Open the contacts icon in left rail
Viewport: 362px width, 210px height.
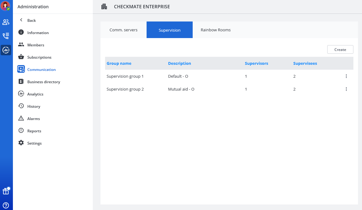coord(6,22)
